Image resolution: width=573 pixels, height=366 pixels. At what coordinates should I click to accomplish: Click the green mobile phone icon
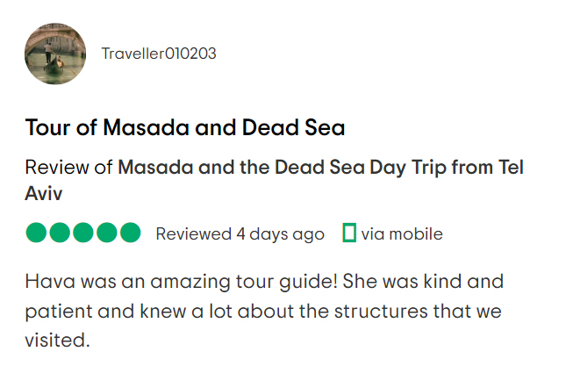(348, 233)
